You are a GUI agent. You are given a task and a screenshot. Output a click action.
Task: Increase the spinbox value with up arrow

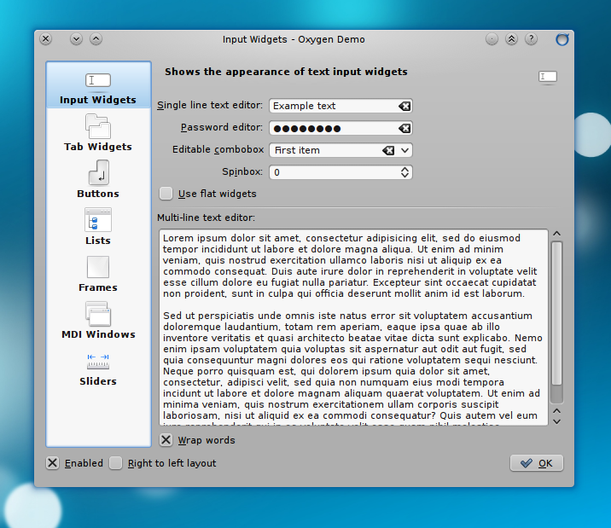404,170
